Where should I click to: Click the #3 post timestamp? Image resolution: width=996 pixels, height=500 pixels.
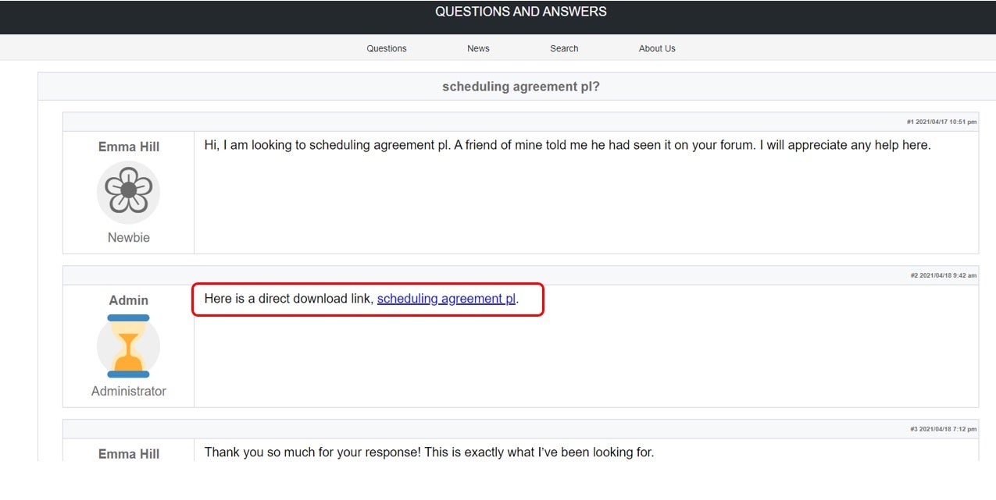[943, 429]
